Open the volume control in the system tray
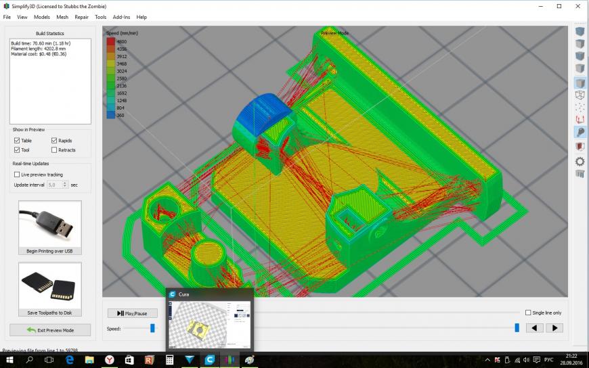The height and width of the screenshot is (368, 589). 526,360
